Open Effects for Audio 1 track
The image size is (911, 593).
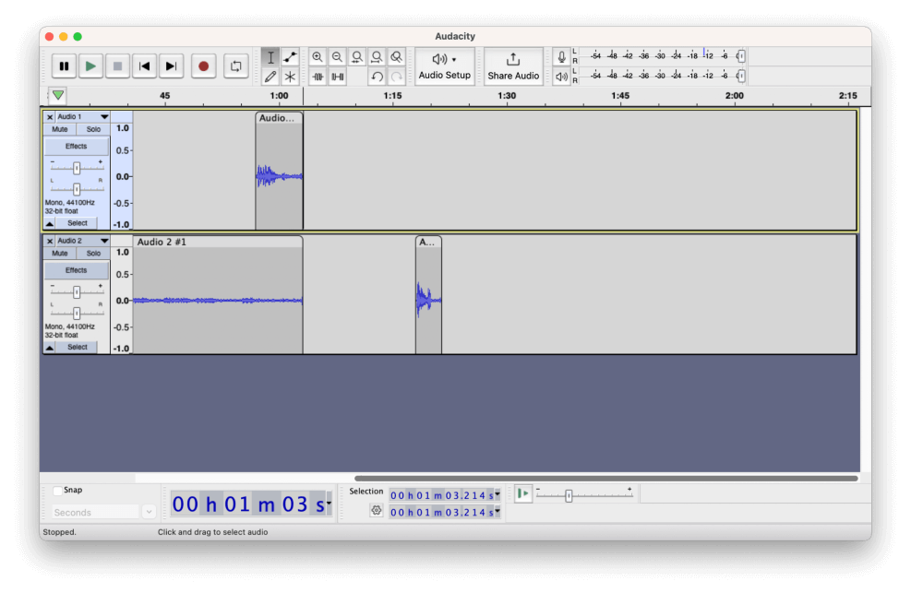tap(76, 147)
